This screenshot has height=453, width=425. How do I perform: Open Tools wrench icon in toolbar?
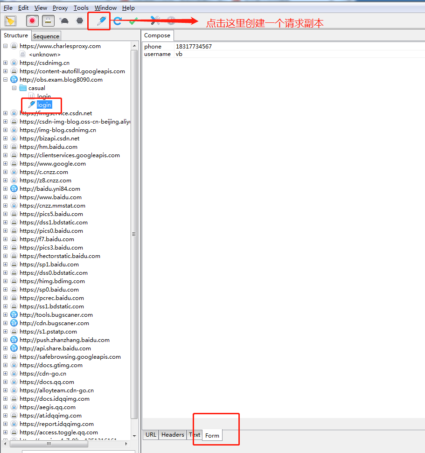click(155, 21)
